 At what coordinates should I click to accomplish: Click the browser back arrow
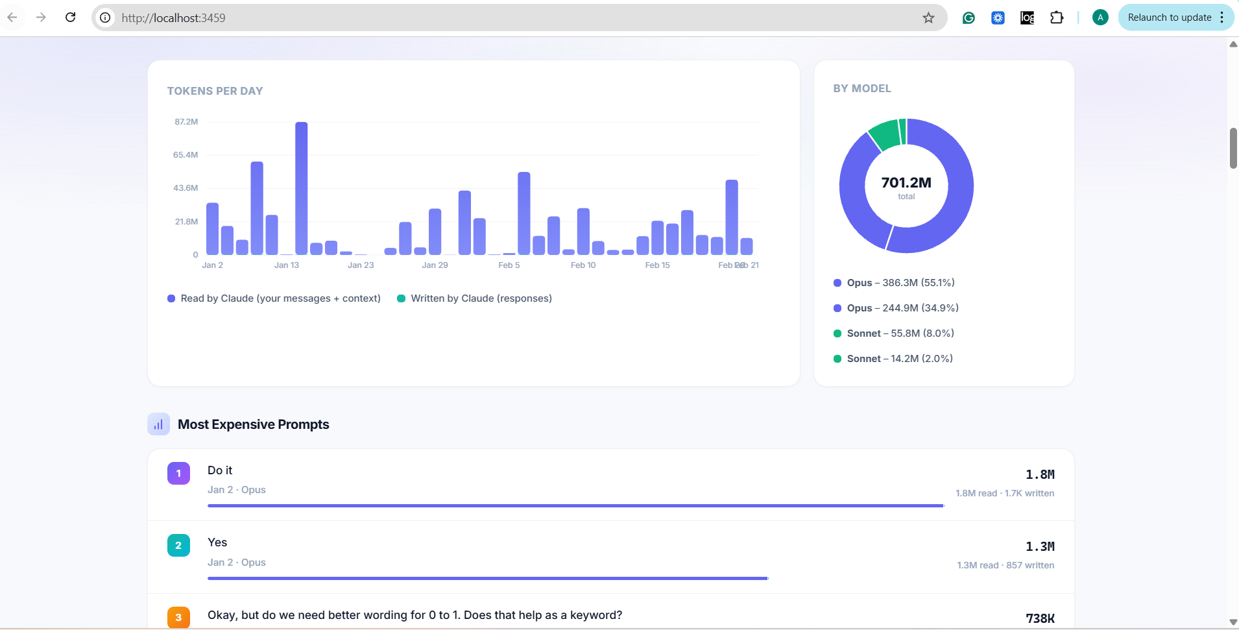pyautogui.click(x=12, y=18)
